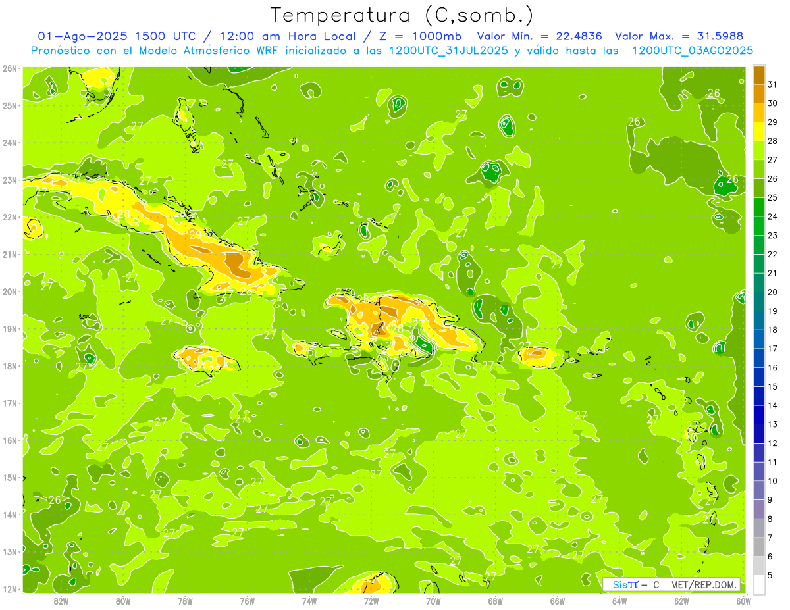This screenshot has height=610, width=790.
Task: Click the "Z = 1000mb" level label
Action: coord(419,36)
